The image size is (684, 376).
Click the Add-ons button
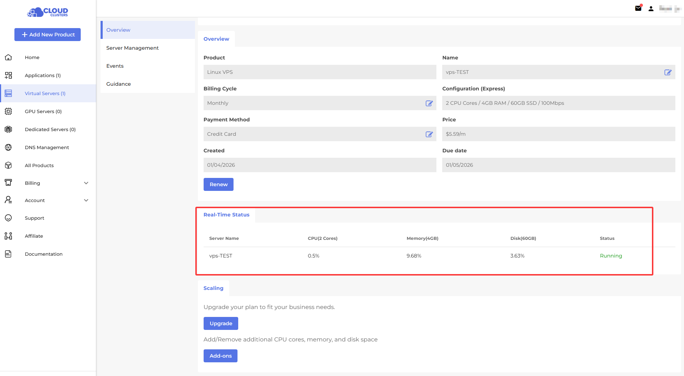220,356
